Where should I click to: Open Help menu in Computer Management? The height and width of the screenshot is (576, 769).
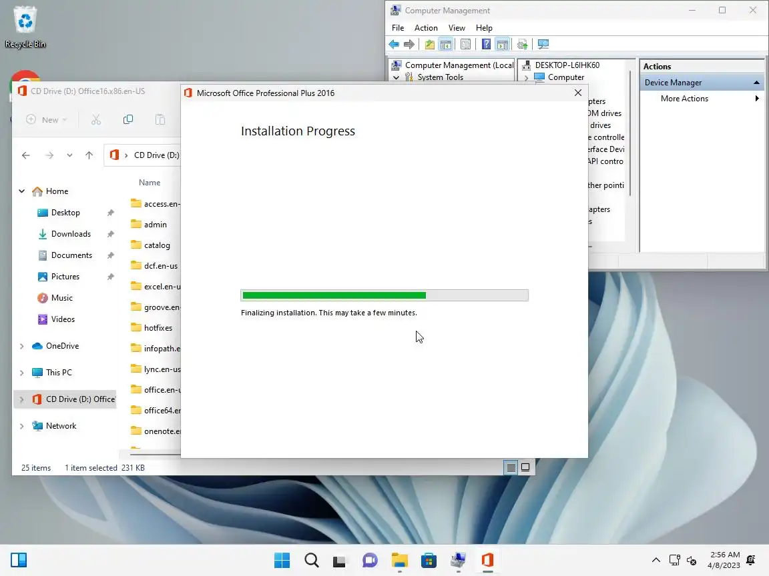(484, 28)
